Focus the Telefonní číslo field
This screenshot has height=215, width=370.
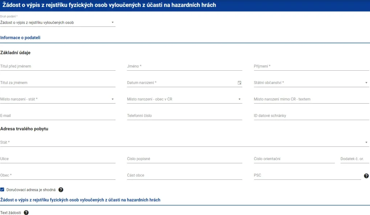pyautogui.click(x=184, y=116)
